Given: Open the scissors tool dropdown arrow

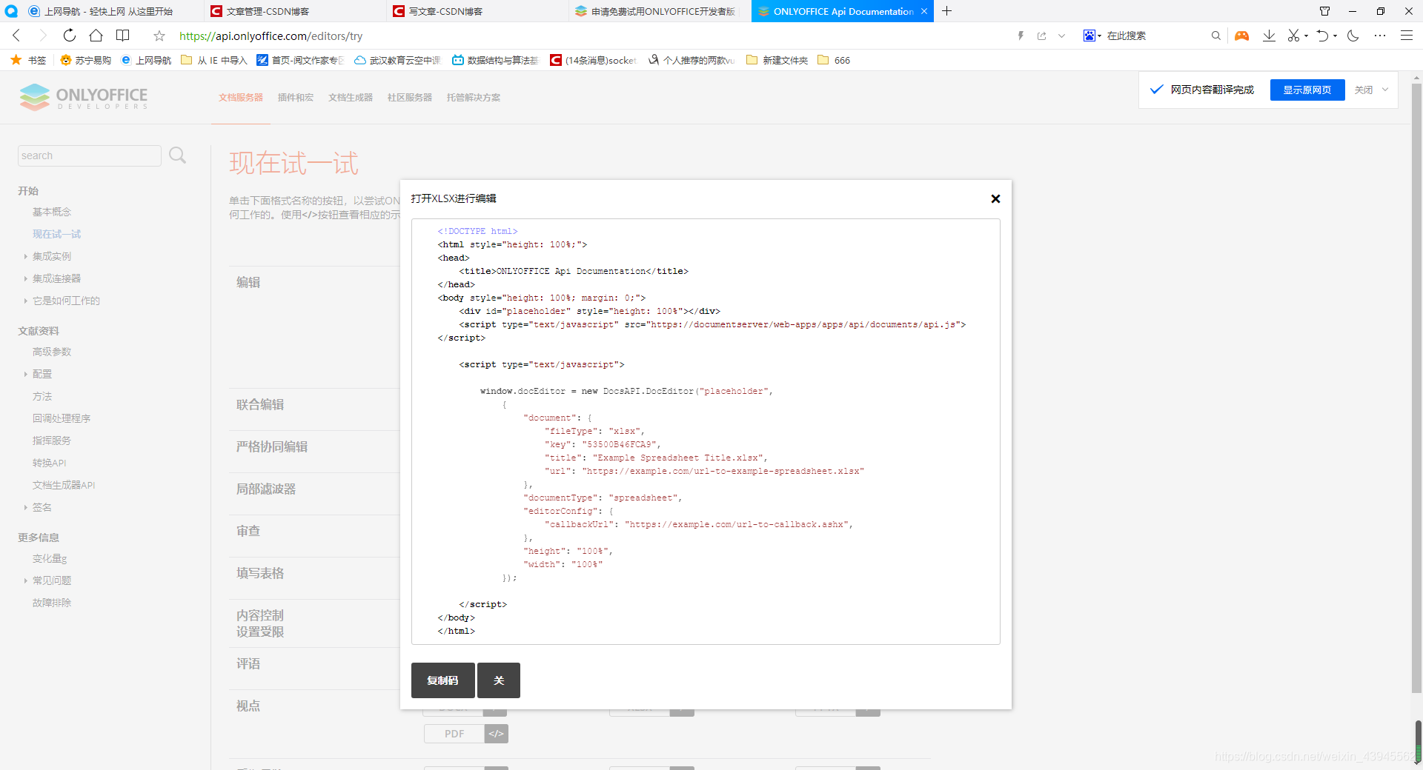Looking at the screenshot, I should [1306, 36].
